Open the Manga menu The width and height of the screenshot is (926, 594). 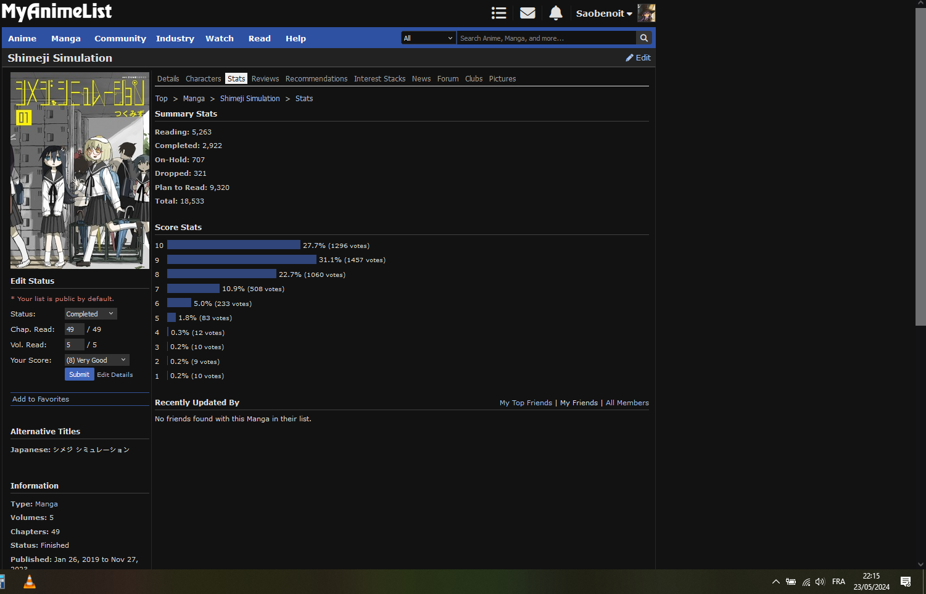point(66,38)
